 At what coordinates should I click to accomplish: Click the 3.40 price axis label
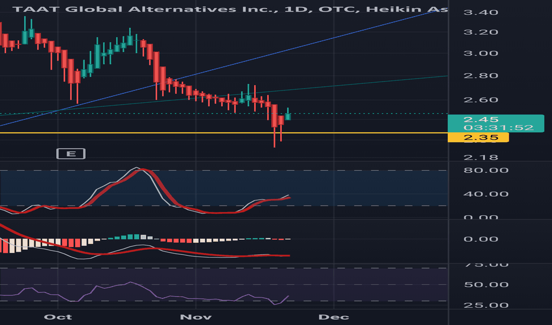pyautogui.click(x=481, y=12)
